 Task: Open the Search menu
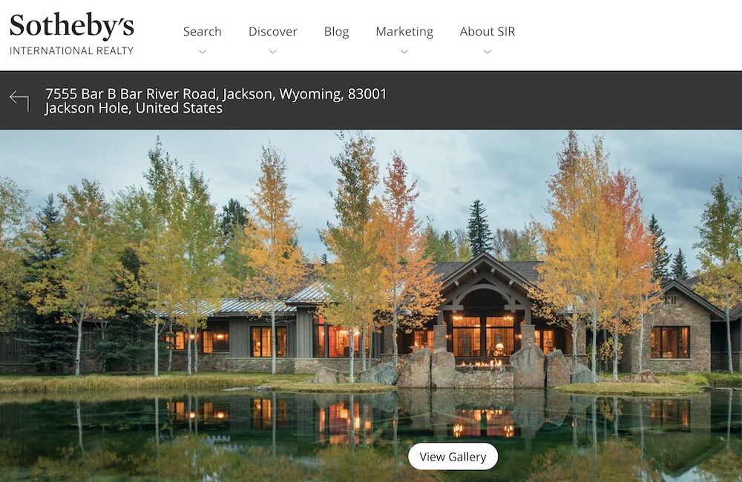tap(202, 31)
